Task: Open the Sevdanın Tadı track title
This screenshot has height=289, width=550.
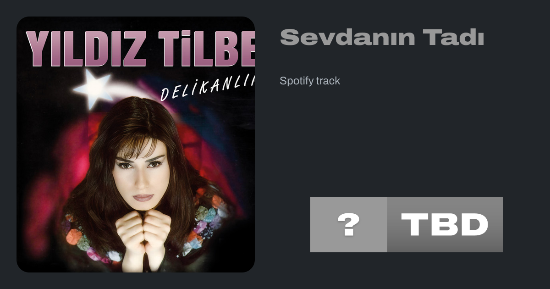Action: [382, 37]
